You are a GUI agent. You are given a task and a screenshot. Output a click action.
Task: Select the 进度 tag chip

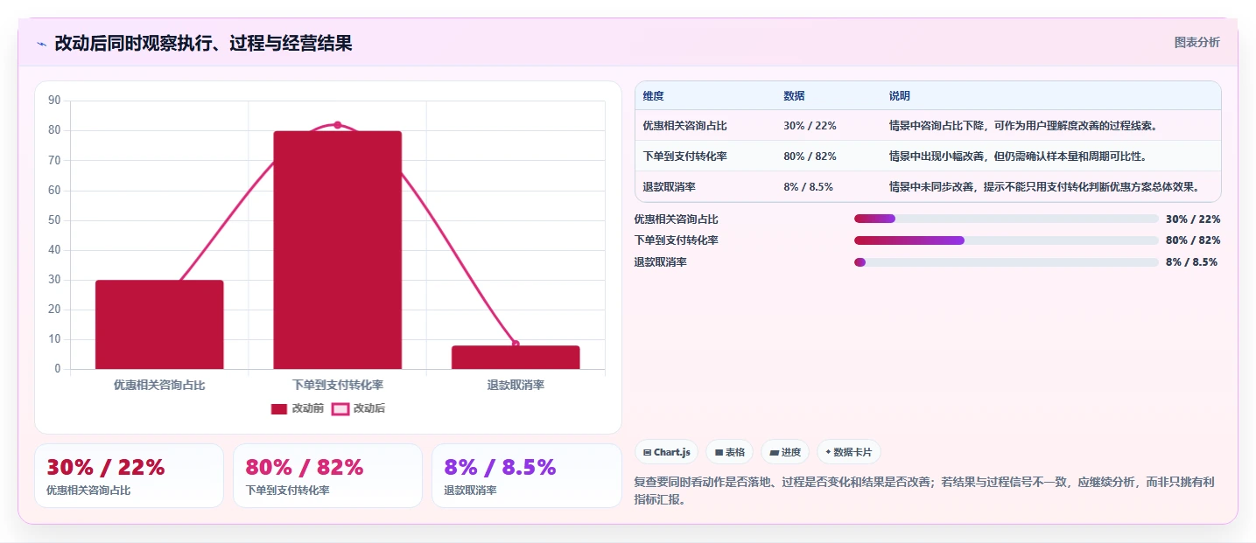click(x=785, y=452)
